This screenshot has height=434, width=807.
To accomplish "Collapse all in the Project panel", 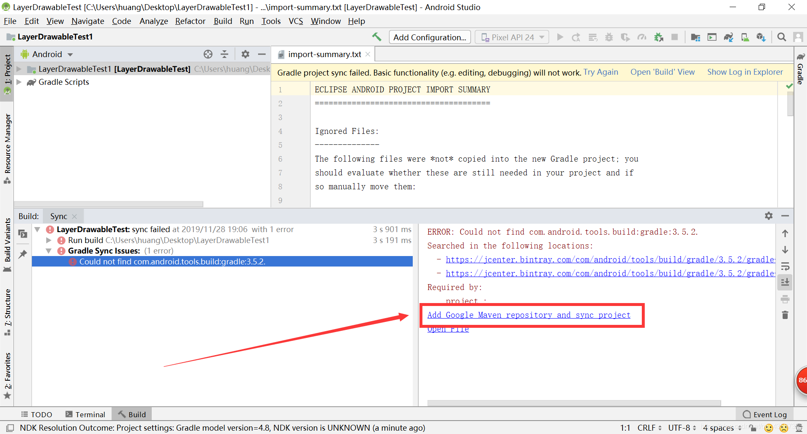I will pyautogui.click(x=224, y=54).
